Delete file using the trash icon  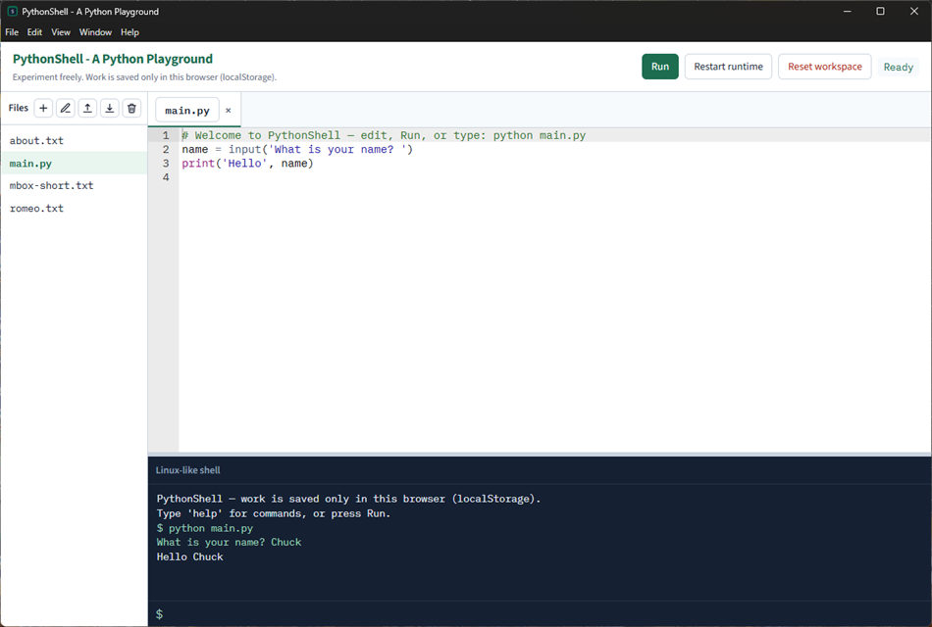(132, 108)
